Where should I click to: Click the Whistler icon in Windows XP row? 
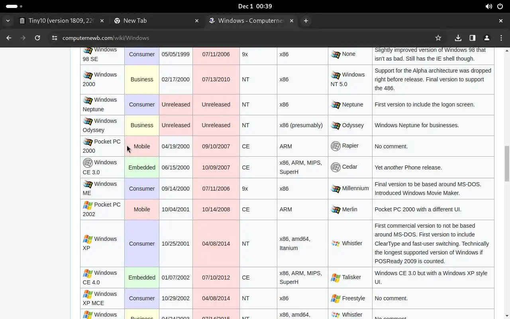coord(335,244)
